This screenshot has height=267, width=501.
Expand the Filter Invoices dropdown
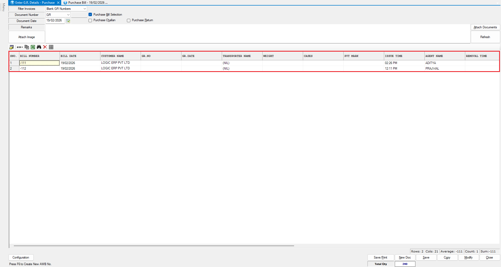click(85, 9)
